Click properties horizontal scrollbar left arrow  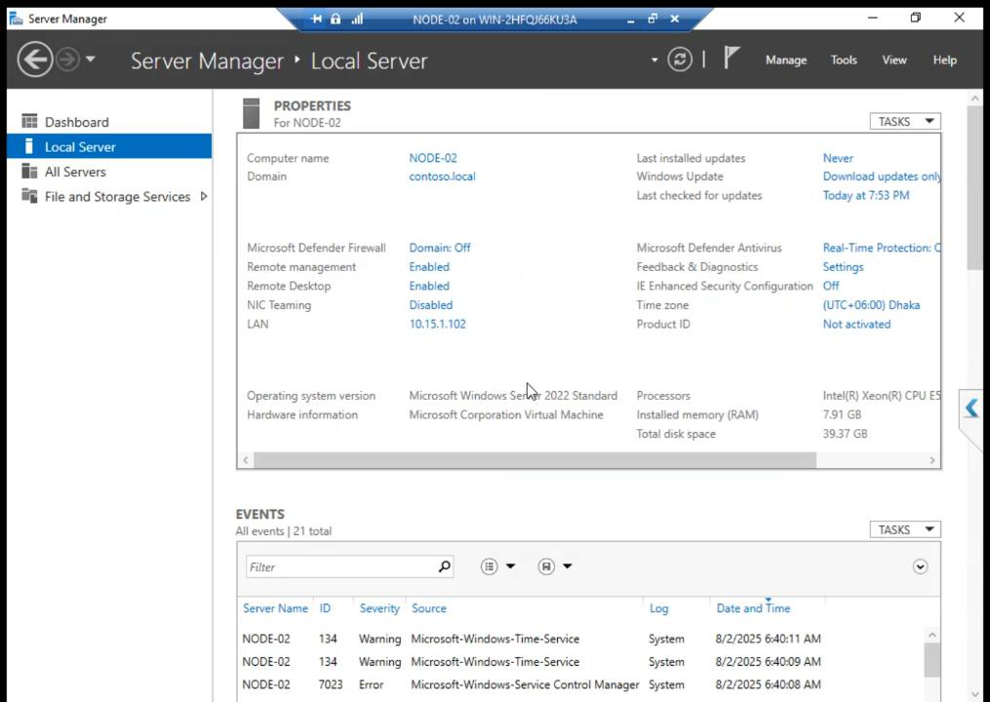click(246, 460)
